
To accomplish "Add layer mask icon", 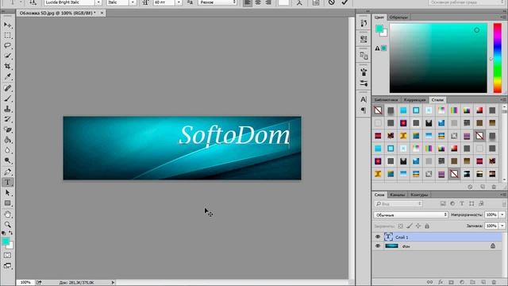I will [x=451, y=282].
